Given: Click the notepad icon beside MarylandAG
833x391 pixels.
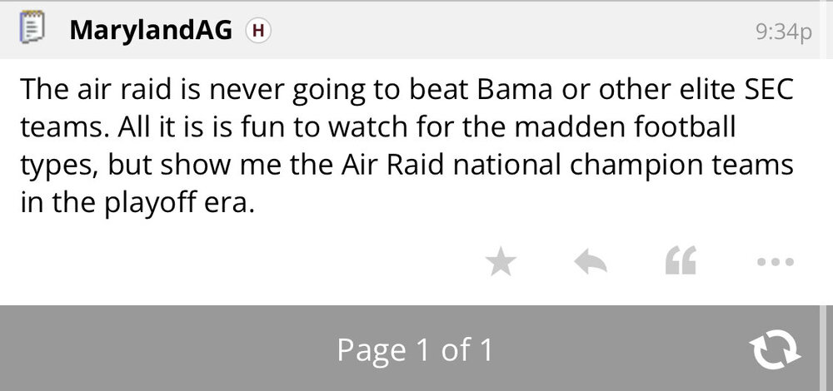Looking at the screenshot, I should (x=31, y=30).
